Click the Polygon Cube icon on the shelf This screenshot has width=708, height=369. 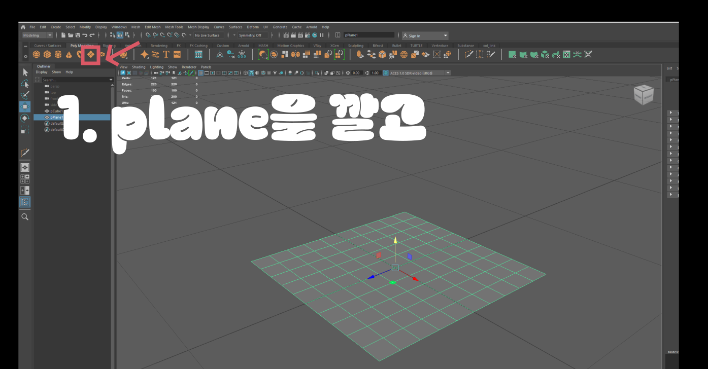[47, 54]
